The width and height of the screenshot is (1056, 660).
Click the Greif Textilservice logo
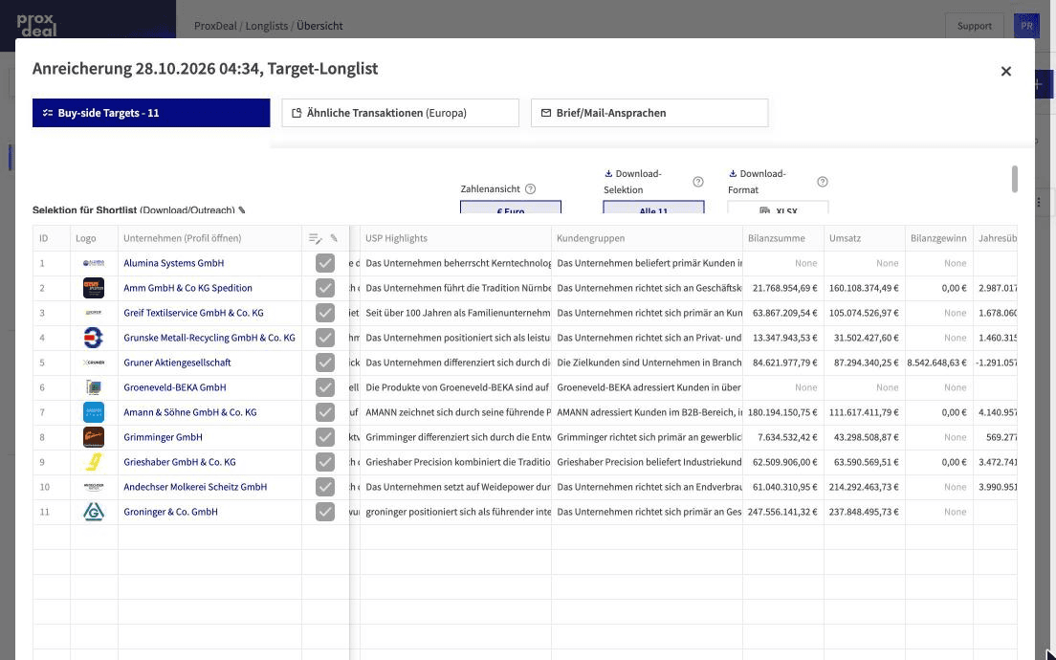coord(94,313)
